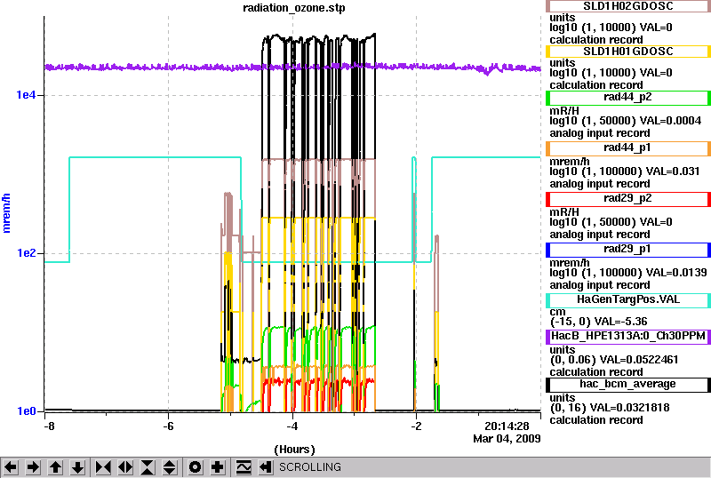The width and height of the screenshot is (711, 478).
Task: Click the -8 x-axis tick label
Action: pos(50,426)
